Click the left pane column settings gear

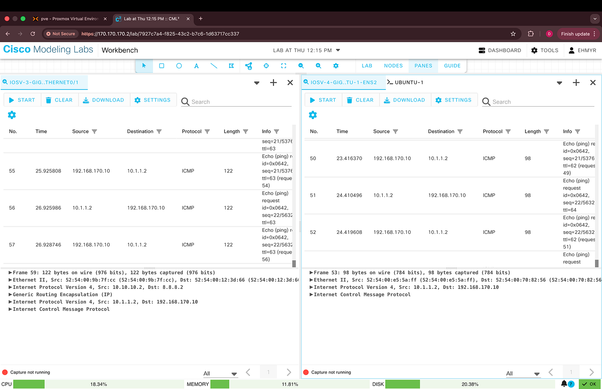coord(12,115)
